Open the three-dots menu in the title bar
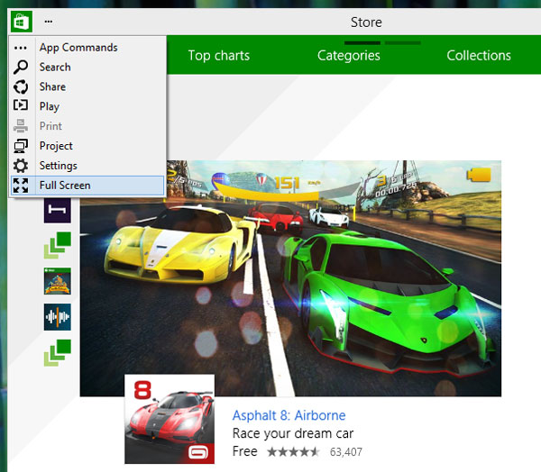This screenshot has height=472, width=541. 49,22
